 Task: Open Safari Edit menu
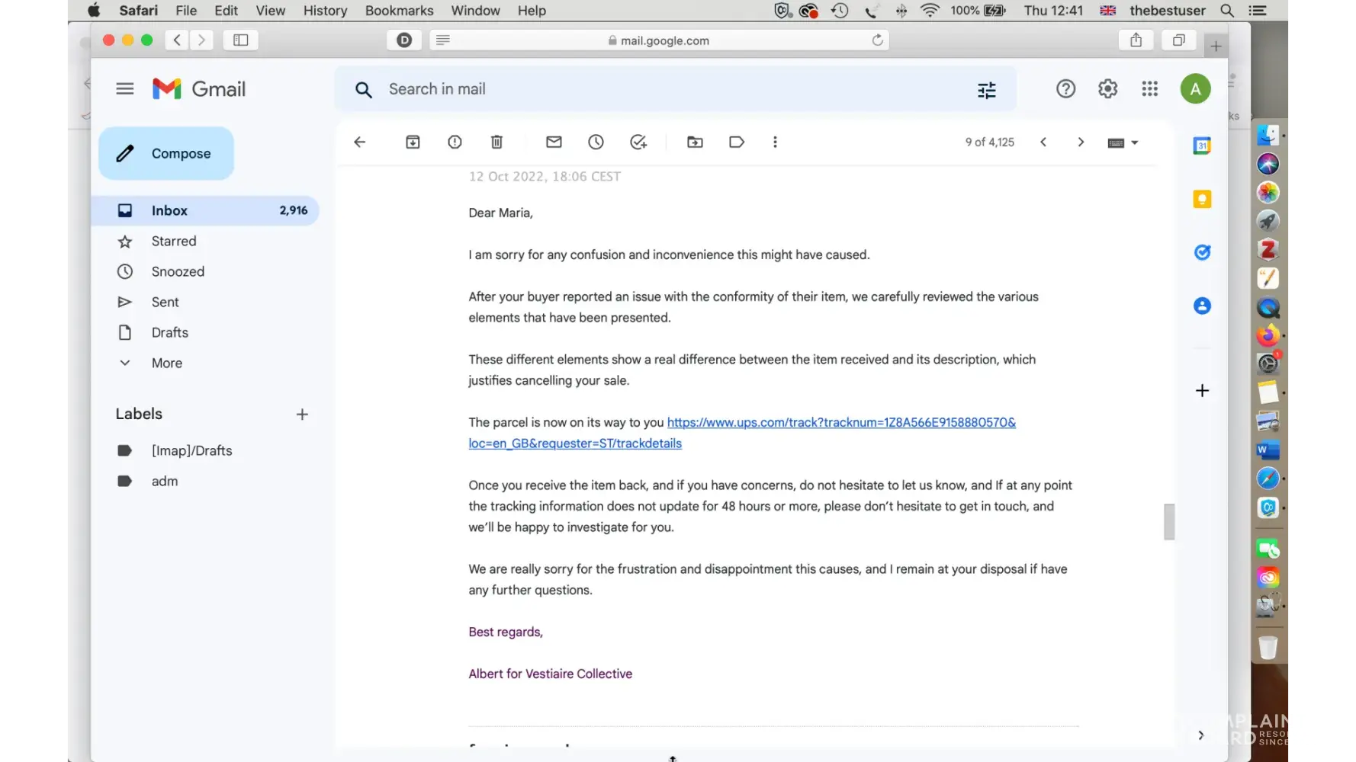[226, 11]
